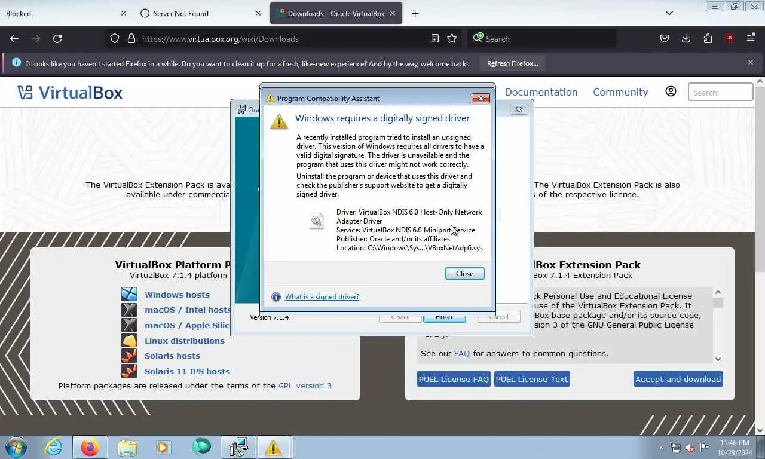Image resolution: width=765 pixels, height=459 pixels.
Task: Open Windows Media Player from the taskbar
Action: tap(163, 447)
